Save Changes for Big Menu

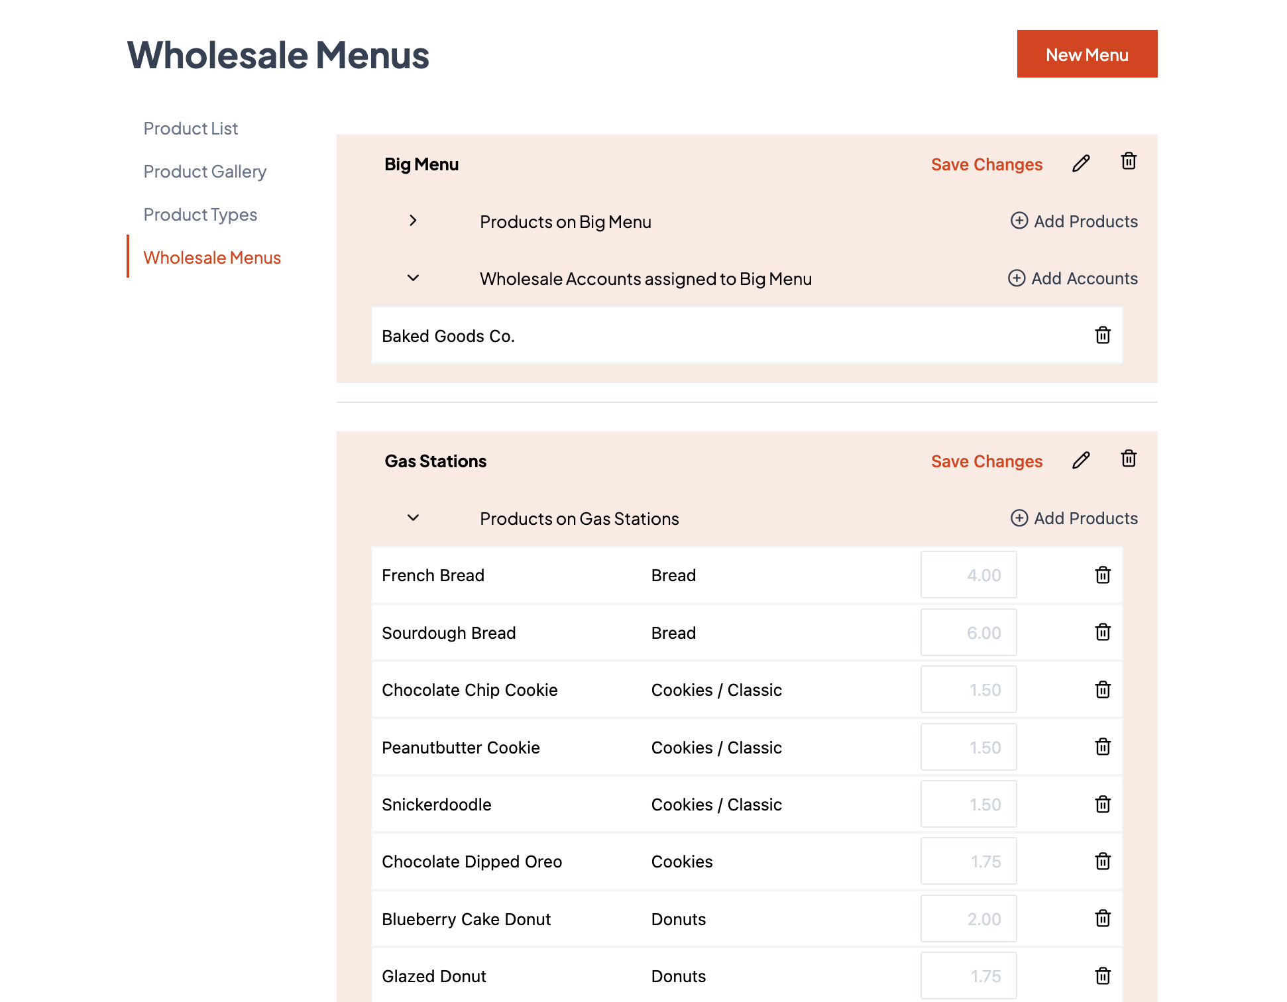coord(986,164)
